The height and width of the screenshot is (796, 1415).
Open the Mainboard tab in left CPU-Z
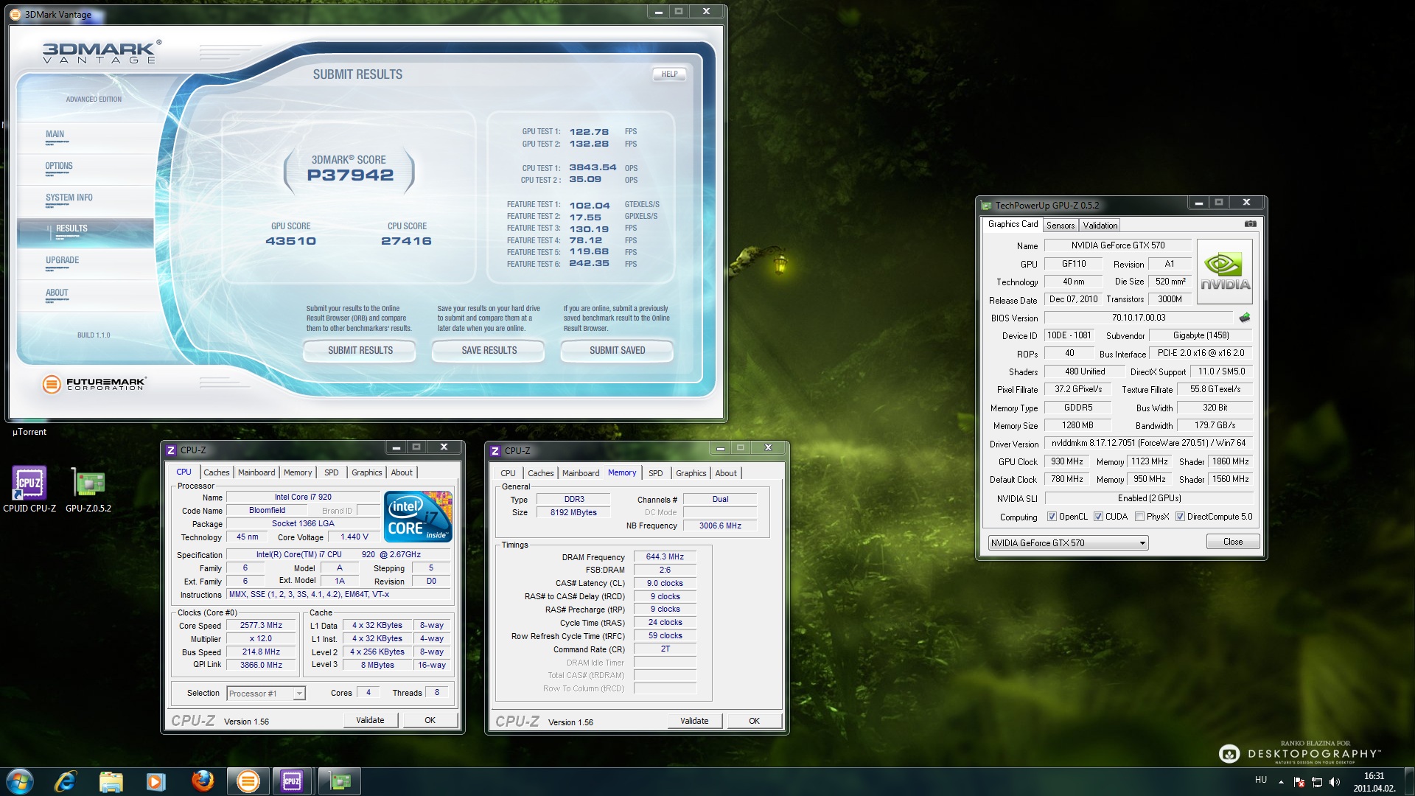(256, 472)
